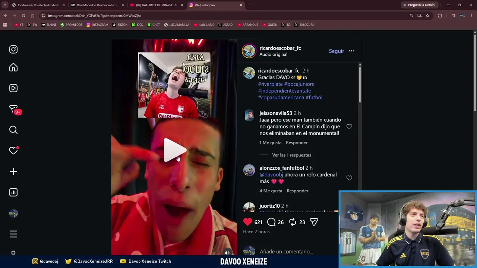Open comments via the speech bubble icon
This screenshot has width=477, height=268.
tap(271, 222)
